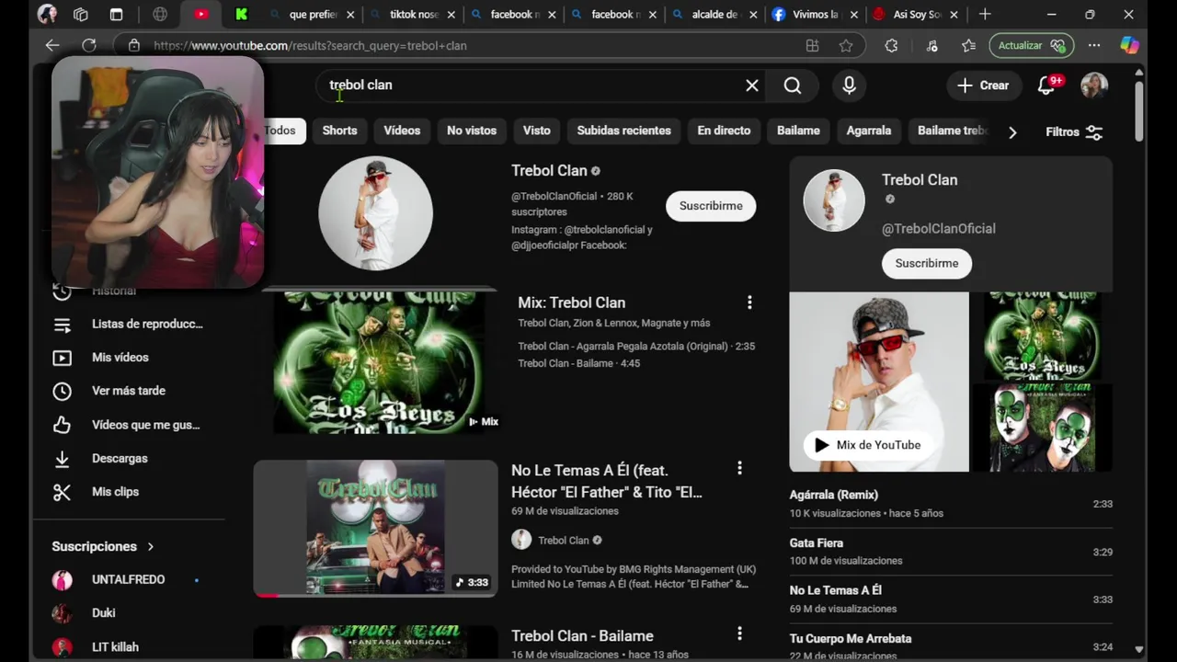Switch to the Asi Soy browser tab
The image size is (1177, 662).
pyautogui.click(x=914, y=15)
